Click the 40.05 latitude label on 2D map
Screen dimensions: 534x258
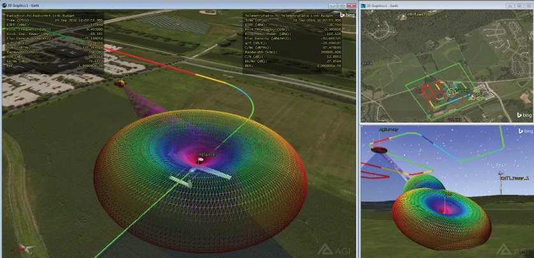367,64
